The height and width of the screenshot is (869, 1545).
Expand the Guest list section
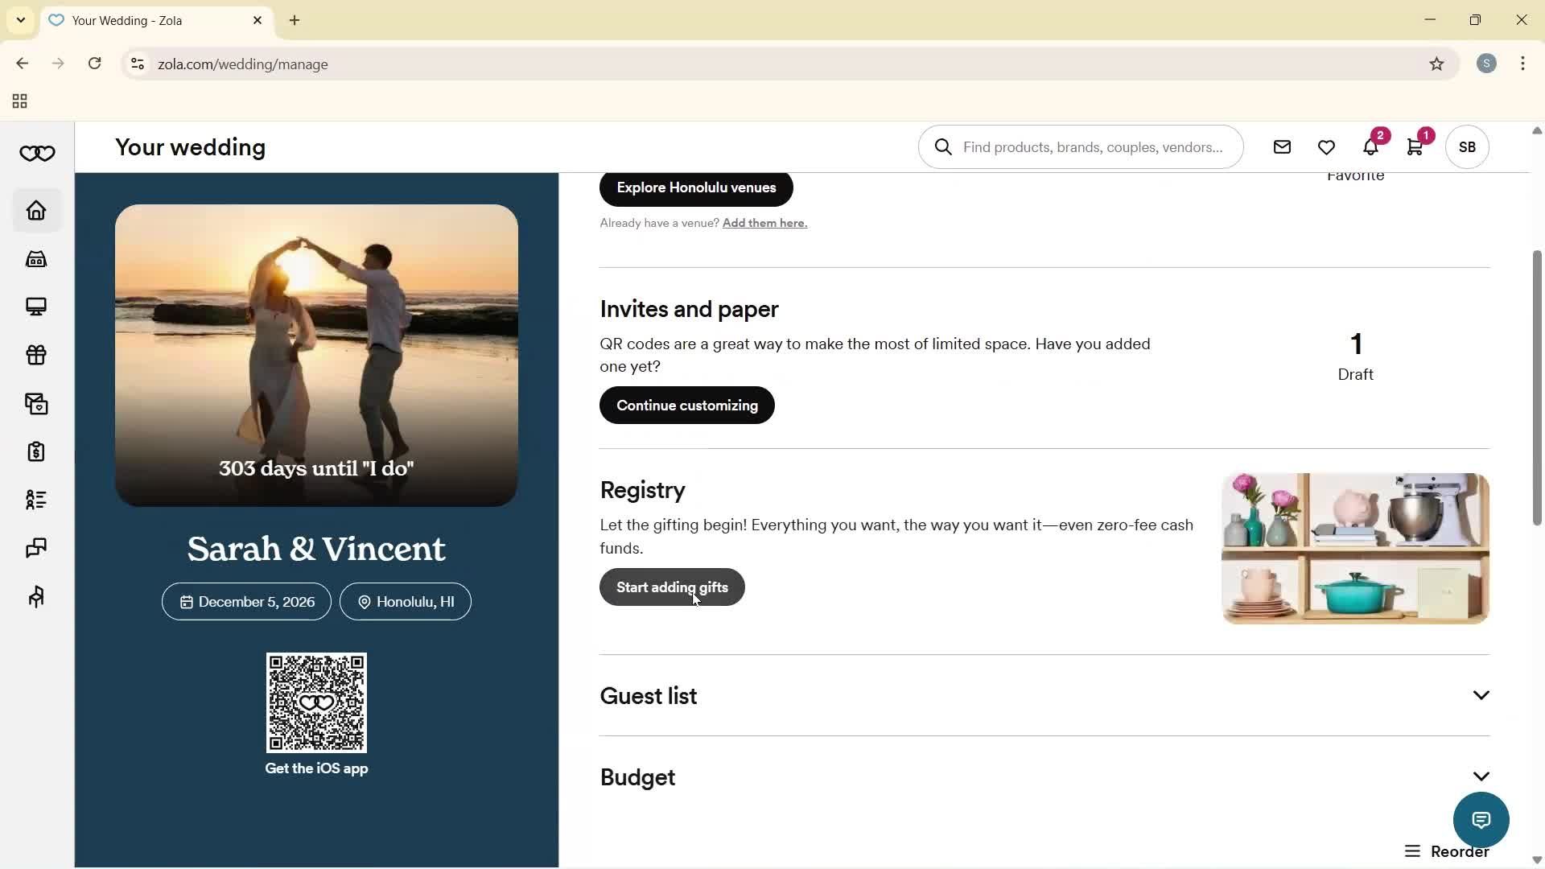point(1481,694)
